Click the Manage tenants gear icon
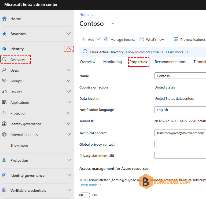This screenshot has height=199, width=206. 106,39
